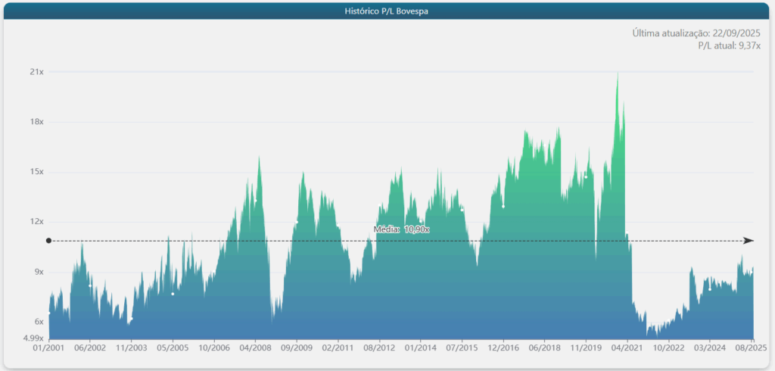The width and height of the screenshot is (775, 371).
Task: Click the black dot starting the average line
Action: 48,241
